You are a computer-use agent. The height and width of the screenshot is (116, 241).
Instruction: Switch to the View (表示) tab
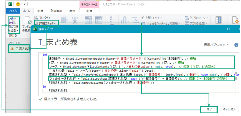[x=72, y=11]
